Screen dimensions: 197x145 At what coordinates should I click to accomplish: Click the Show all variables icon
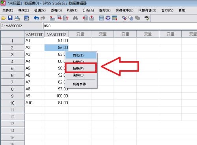coord(138,18)
